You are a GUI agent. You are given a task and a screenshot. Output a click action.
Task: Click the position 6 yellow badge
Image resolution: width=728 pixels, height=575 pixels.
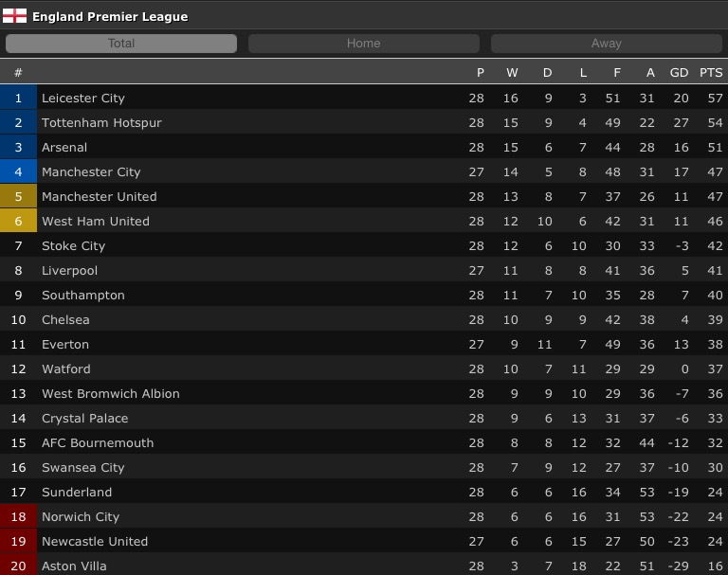coord(18,222)
